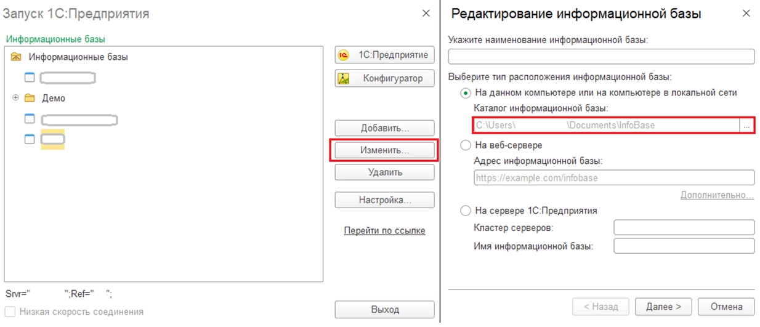This screenshot has width=760, height=327.
Task: Select the Демо folder in tree
Action: click(x=54, y=98)
